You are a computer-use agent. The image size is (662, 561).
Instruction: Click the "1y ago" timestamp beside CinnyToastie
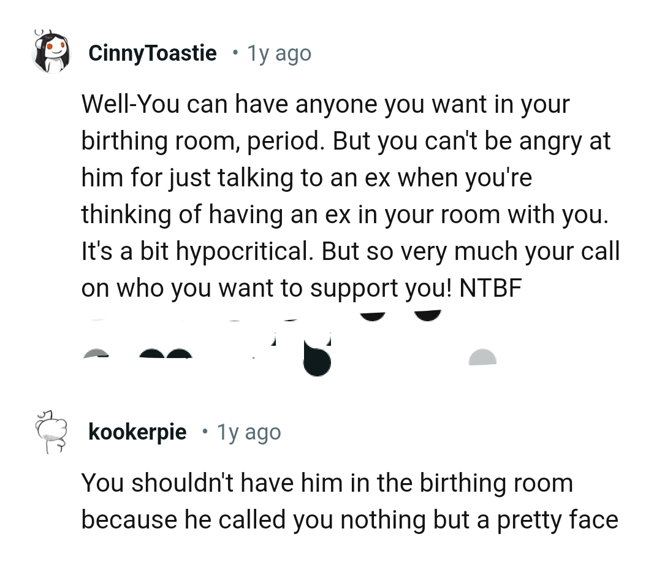[279, 53]
